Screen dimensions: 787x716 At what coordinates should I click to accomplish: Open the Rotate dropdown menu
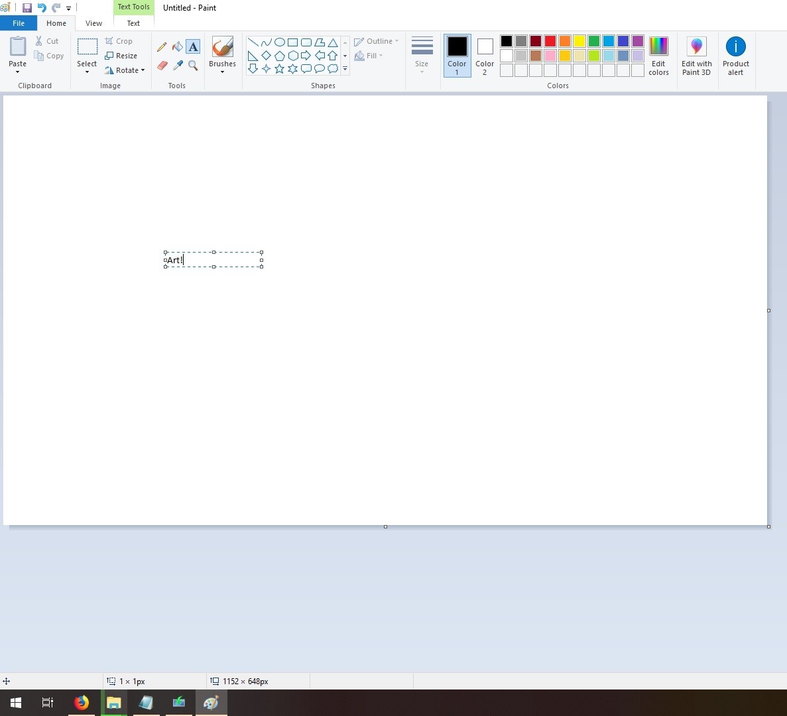(125, 70)
